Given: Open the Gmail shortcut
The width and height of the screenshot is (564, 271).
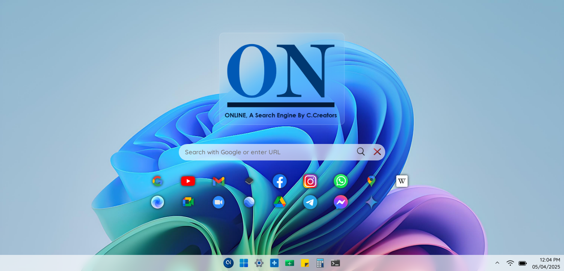Looking at the screenshot, I should pos(218,181).
